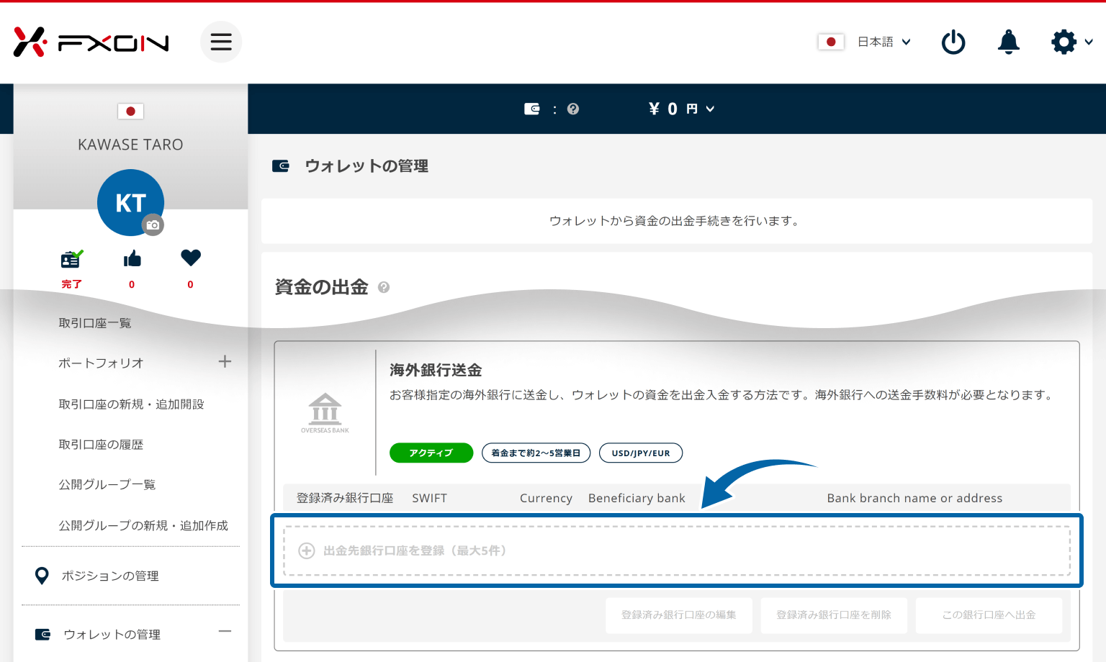Screen dimensions: 1106x662
Task: Click the ID verification 完了 icon
Action: tap(71, 258)
